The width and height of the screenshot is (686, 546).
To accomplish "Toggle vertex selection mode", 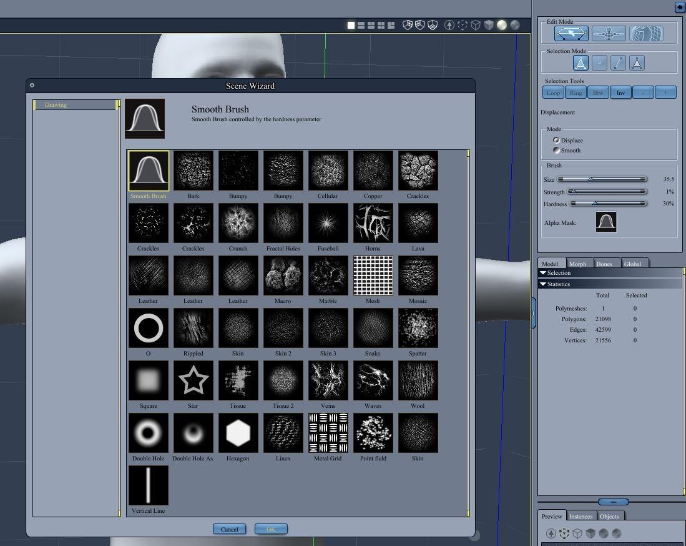I will coord(599,63).
